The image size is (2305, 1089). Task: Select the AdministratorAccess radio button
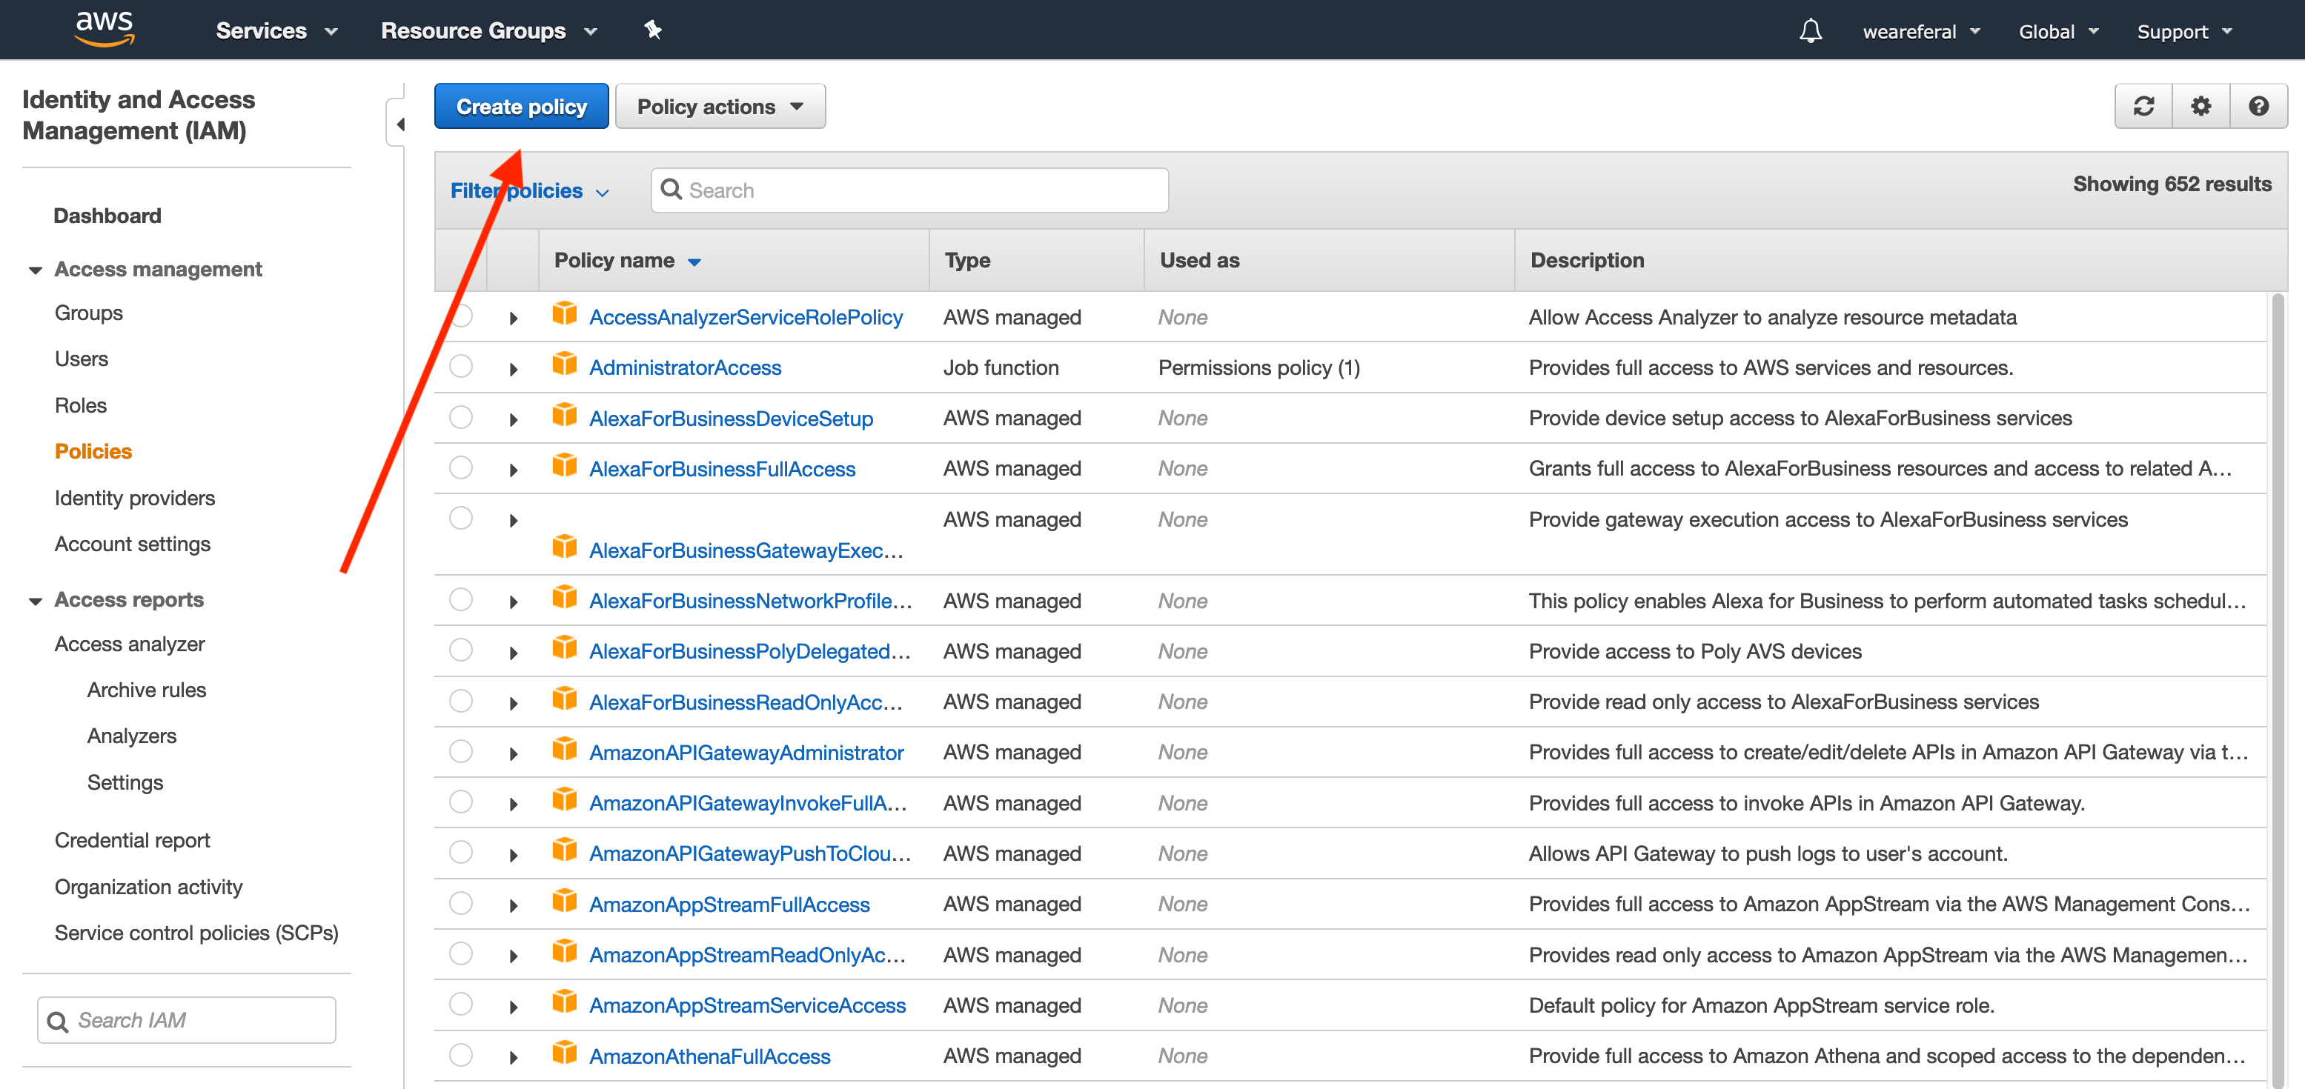click(461, 367)
